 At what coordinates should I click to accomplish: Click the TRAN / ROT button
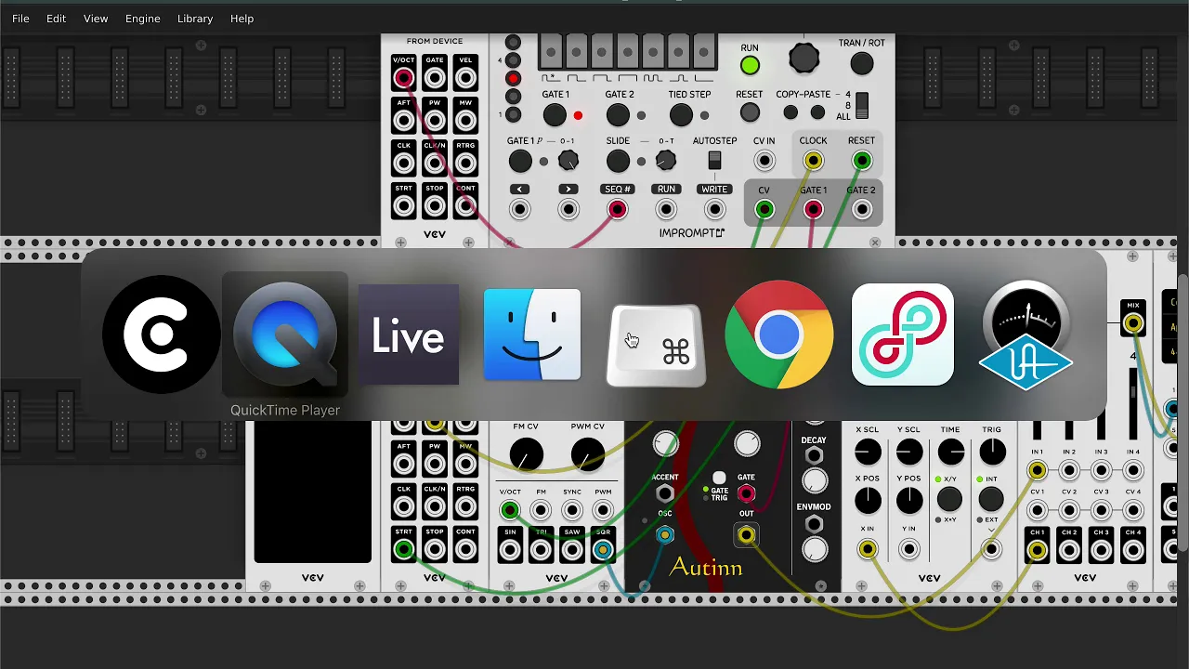(x=862, y=63)
